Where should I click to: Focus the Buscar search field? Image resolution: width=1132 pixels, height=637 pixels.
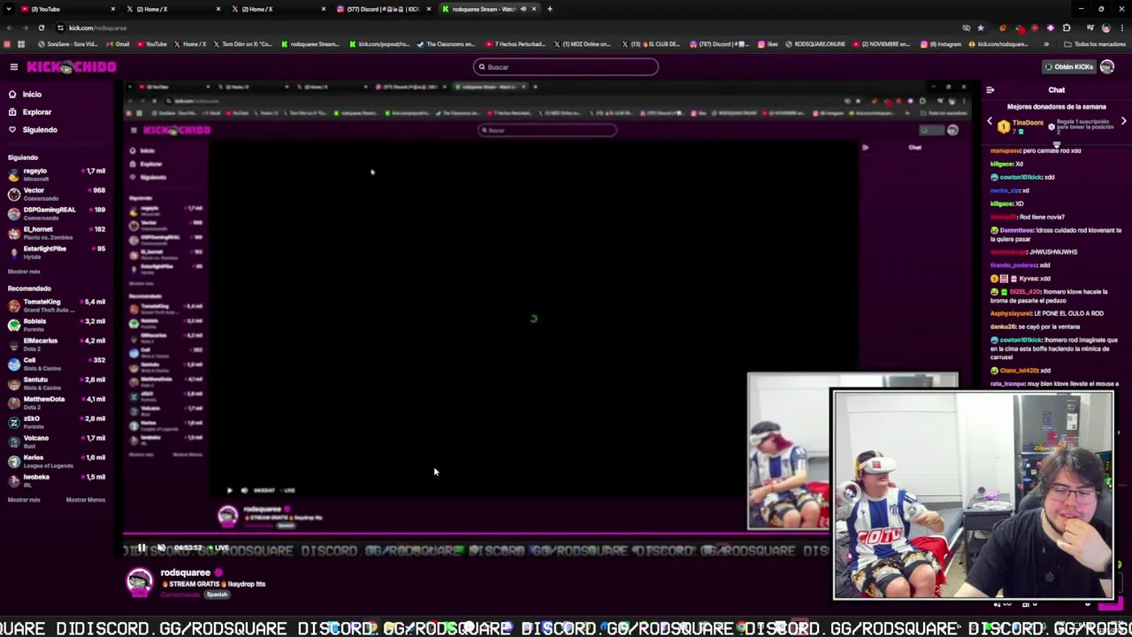click(x=566, y=67)
